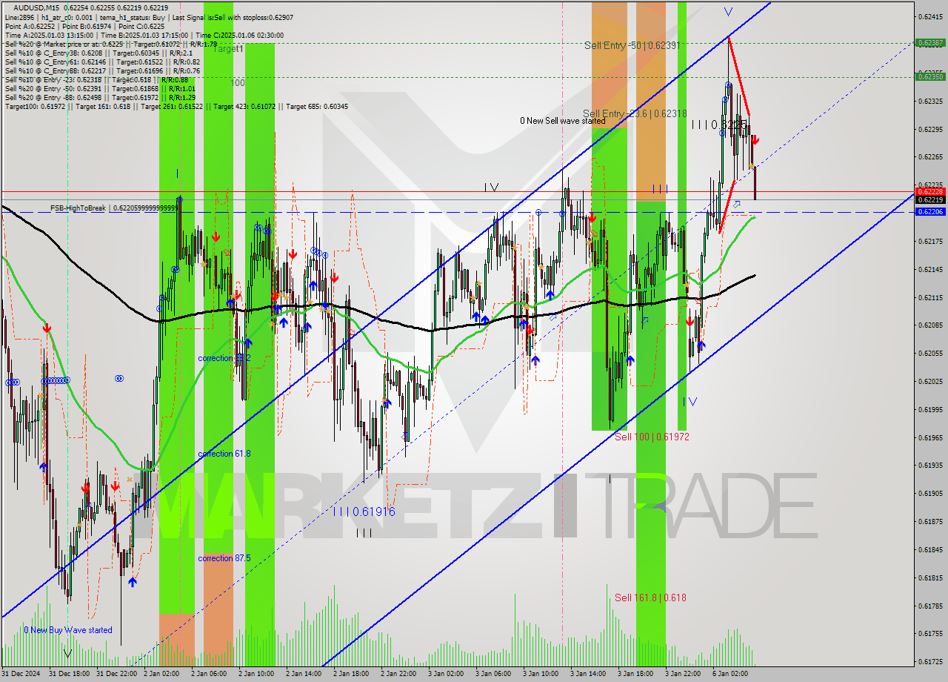Click the '0 New Sell wave started' annotation
Image resolution: width=948 pixels, height=682 pixels.
[x=562, y=121]
